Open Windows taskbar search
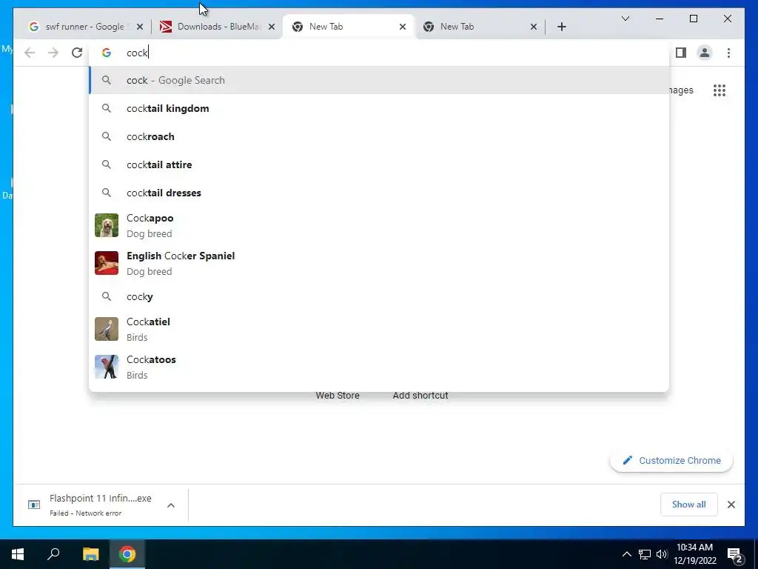 coord(53,554)
